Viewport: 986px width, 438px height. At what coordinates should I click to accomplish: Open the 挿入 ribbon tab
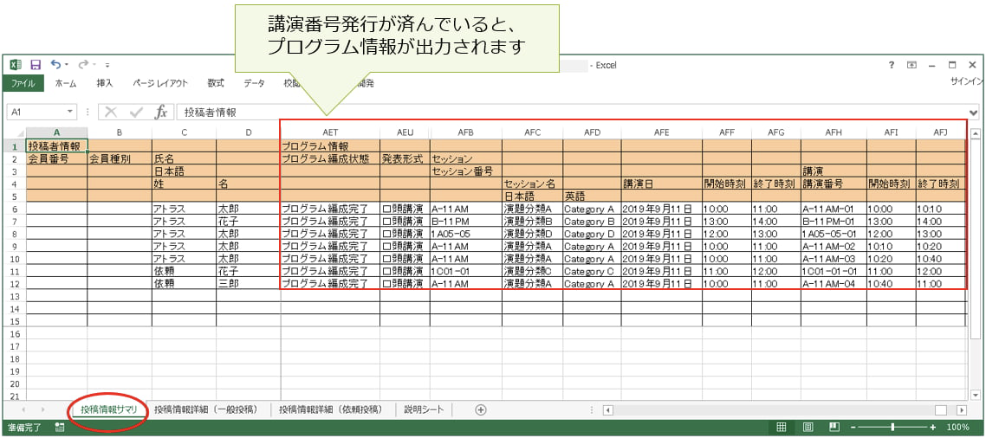point(105,83)
